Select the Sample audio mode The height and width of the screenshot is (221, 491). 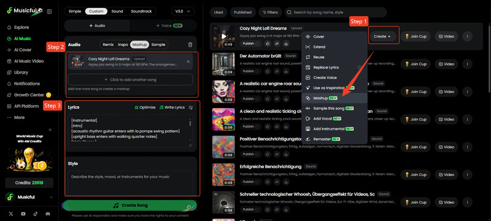[158, 45]
